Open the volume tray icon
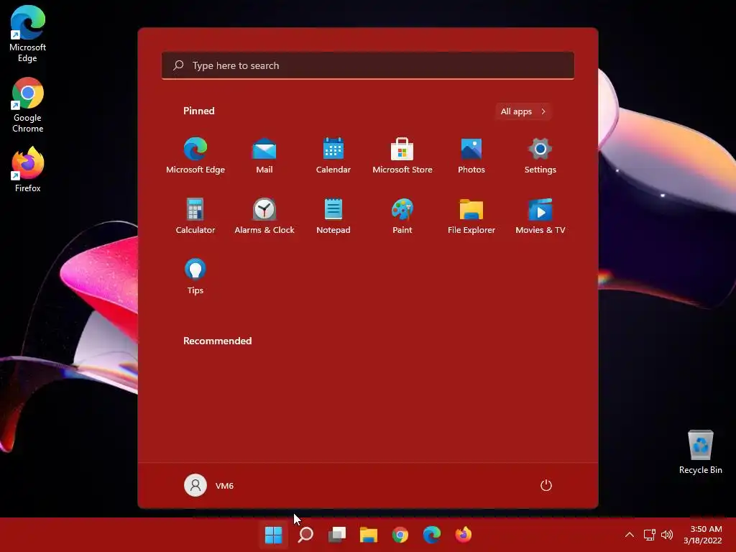Screen dimensions: 736x552 click(666, 535)
